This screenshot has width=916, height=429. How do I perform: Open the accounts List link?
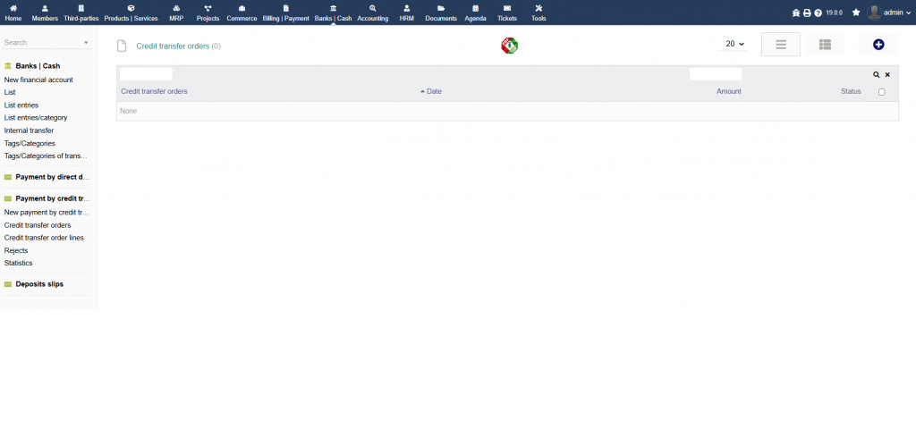click(10, 92)
